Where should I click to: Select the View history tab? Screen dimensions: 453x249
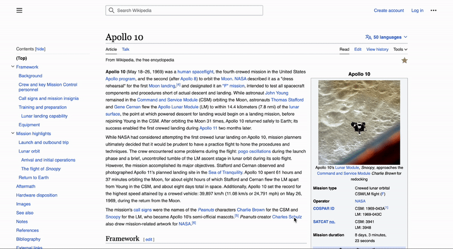tap(377, 49)
